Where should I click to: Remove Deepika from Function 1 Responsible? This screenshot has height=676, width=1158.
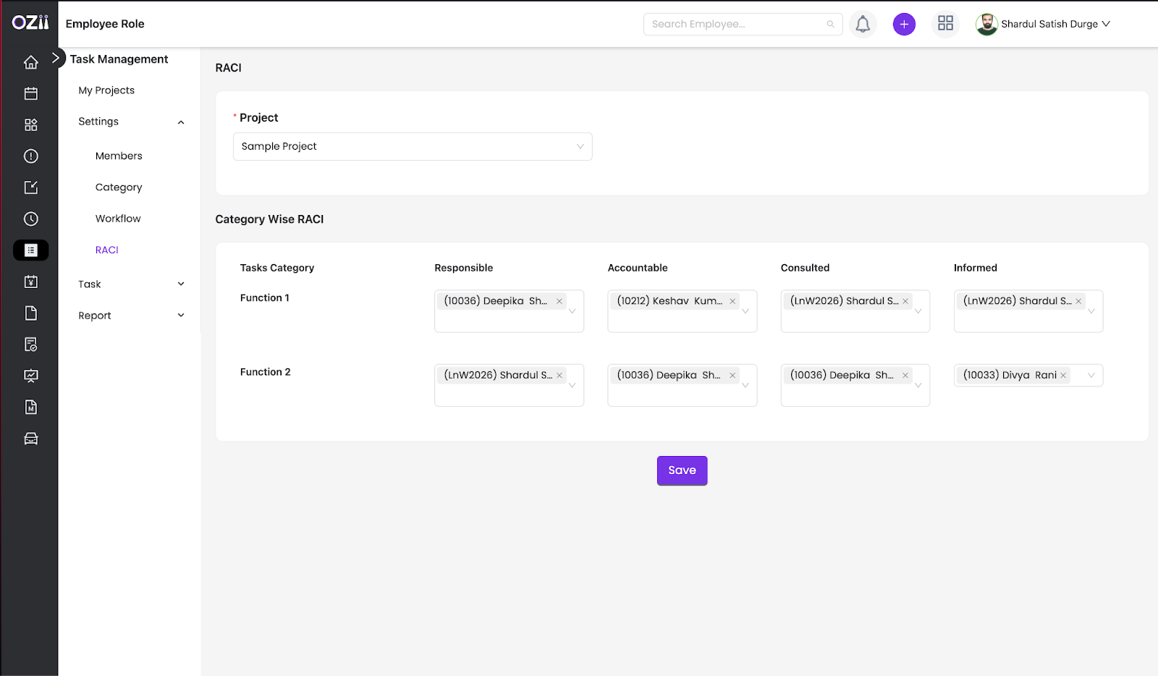[559, 301]
